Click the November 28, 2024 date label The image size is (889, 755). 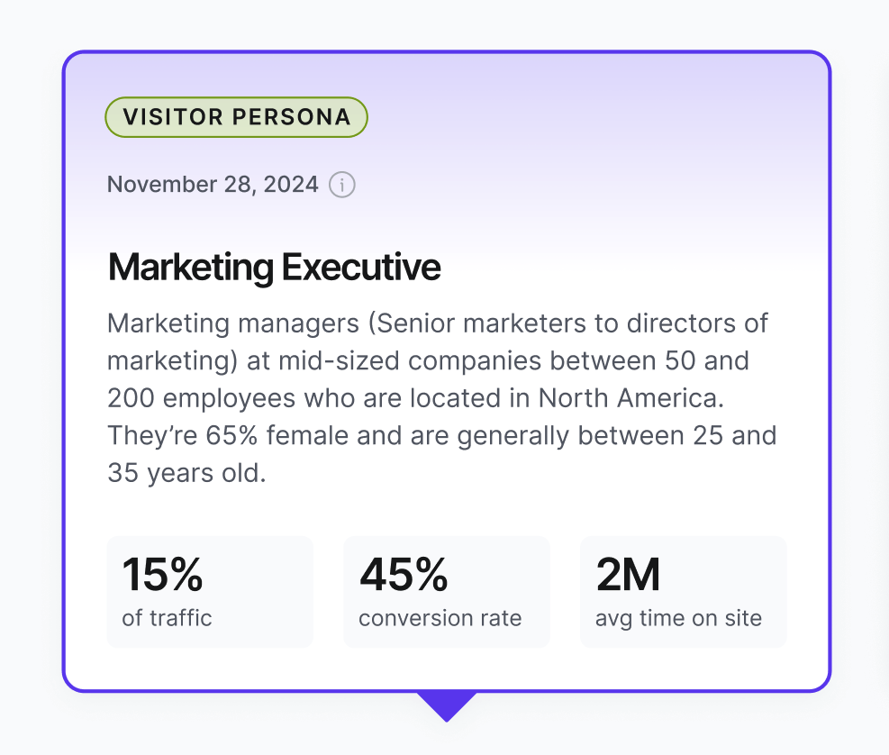click(x=213, y=184)
